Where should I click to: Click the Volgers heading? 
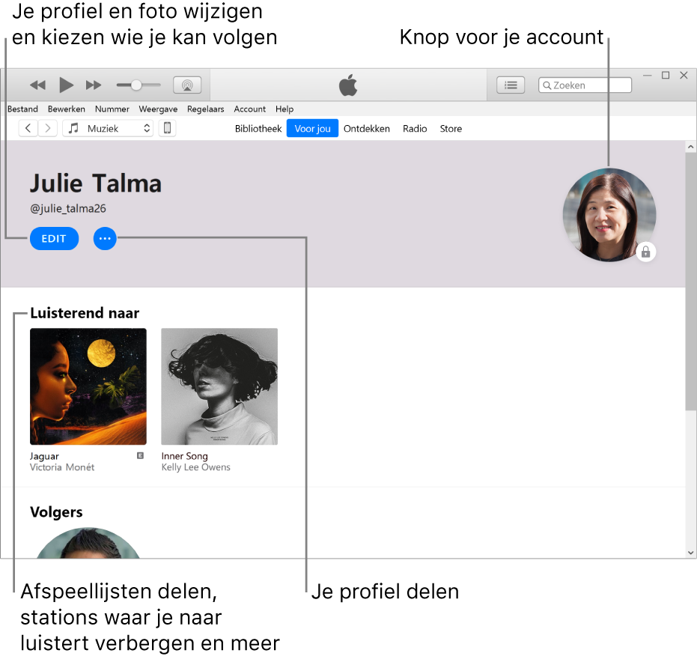pyautogui.click(x=56, y=512)
